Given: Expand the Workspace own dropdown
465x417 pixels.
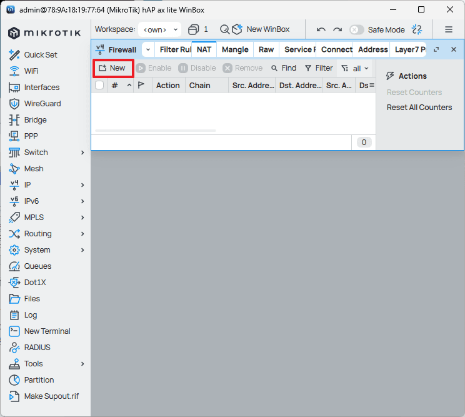Looking at the screenshot, I should point(159,29).
